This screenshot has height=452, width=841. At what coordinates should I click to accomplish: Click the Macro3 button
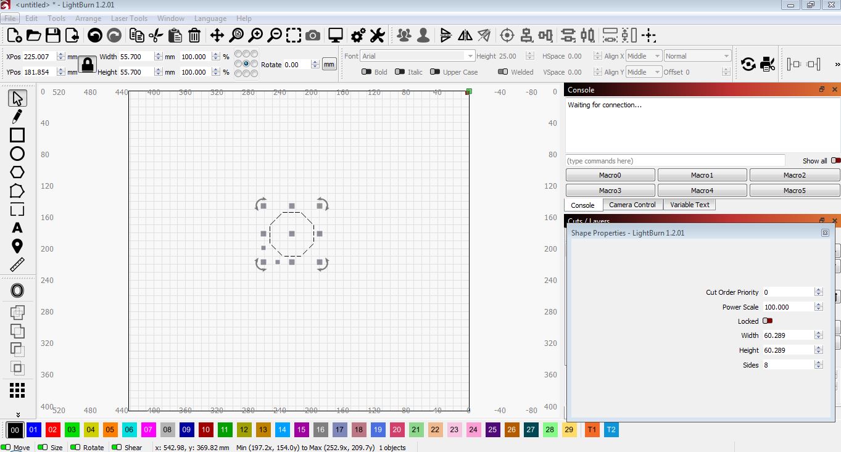click(x=610, y=191)
